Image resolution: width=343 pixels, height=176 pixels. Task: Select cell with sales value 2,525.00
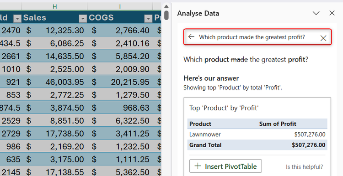coord(54,69)
